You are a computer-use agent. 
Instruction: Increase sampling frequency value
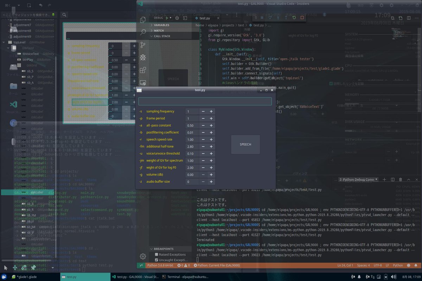click(211, 111)
